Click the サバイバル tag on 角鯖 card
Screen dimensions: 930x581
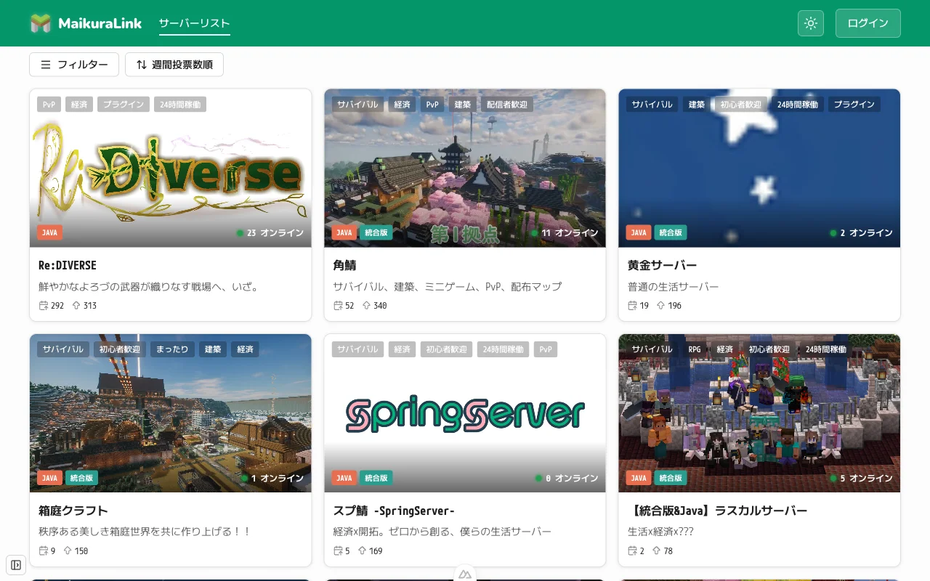(x=358, y=105)
